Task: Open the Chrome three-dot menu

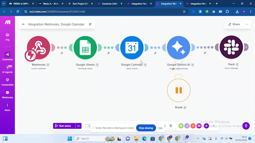Action: (x=250, y=12)
